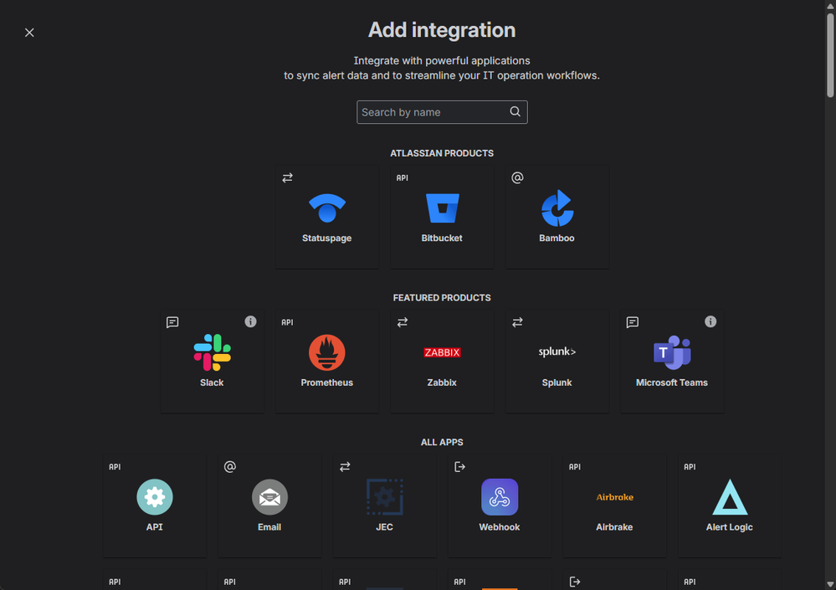Click the API badge on Bitbucket card

pyautogui.click(x=403, y=177)
